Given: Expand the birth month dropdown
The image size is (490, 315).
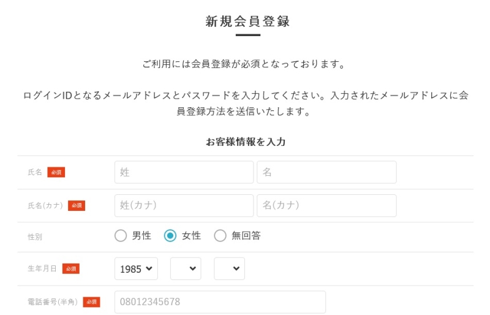Looking at the screenshot, I should click(x=186, y=268).
